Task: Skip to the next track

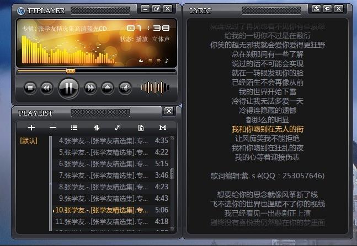Action: [x=90, y=88]
